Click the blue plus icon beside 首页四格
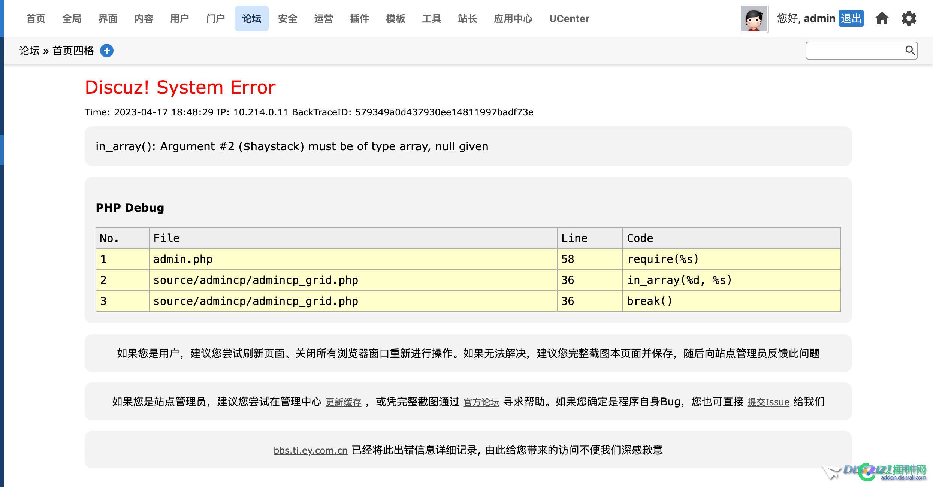Viewport: 933px width, 487px height. (107, 51)
